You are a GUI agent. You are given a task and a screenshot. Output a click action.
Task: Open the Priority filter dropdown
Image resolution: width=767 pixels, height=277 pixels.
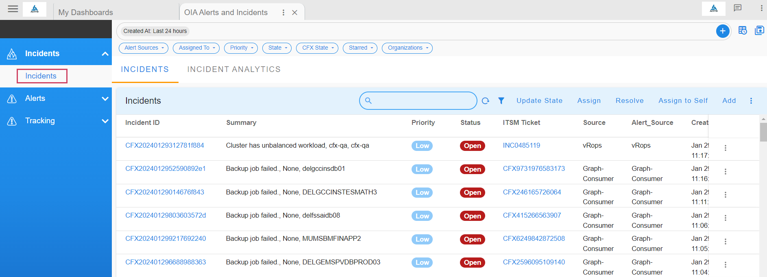coord(241,48)
